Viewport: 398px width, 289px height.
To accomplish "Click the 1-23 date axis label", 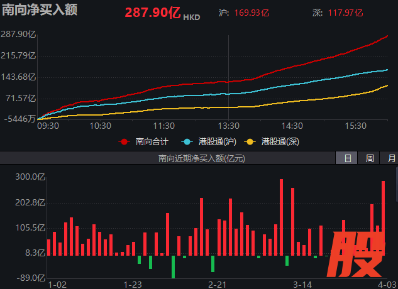I will coord(133,285).
